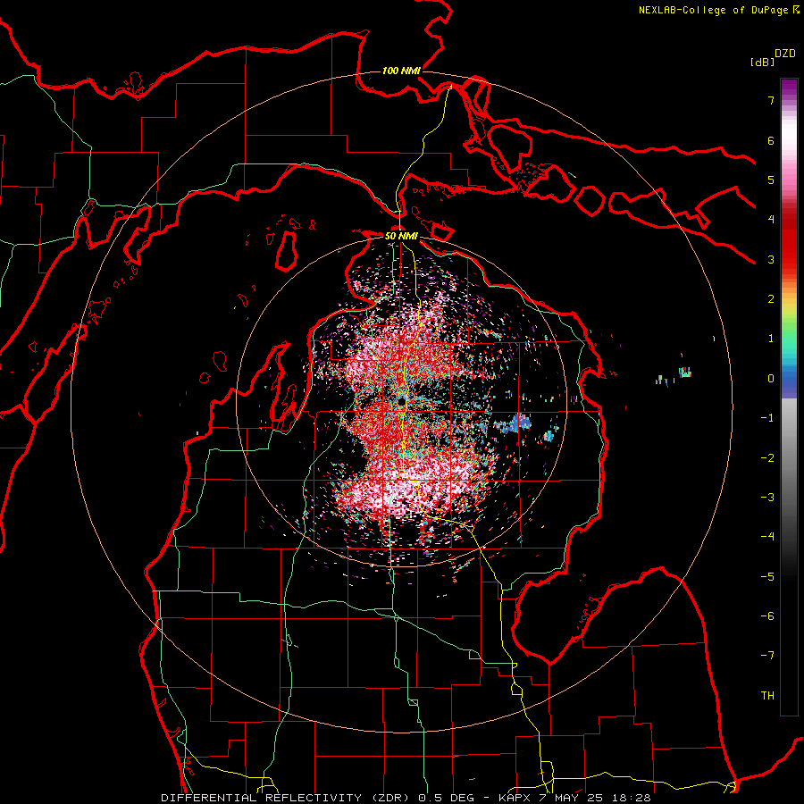Image resolution: width=804 pixels, height=804 pixels.
Task: Click the black radar site dot at center
Action: click(x=401, y=401)
